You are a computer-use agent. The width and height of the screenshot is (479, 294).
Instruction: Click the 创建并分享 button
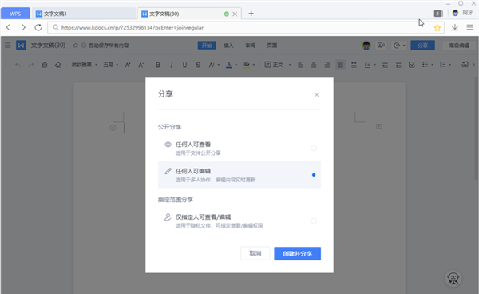click(297, 254)
